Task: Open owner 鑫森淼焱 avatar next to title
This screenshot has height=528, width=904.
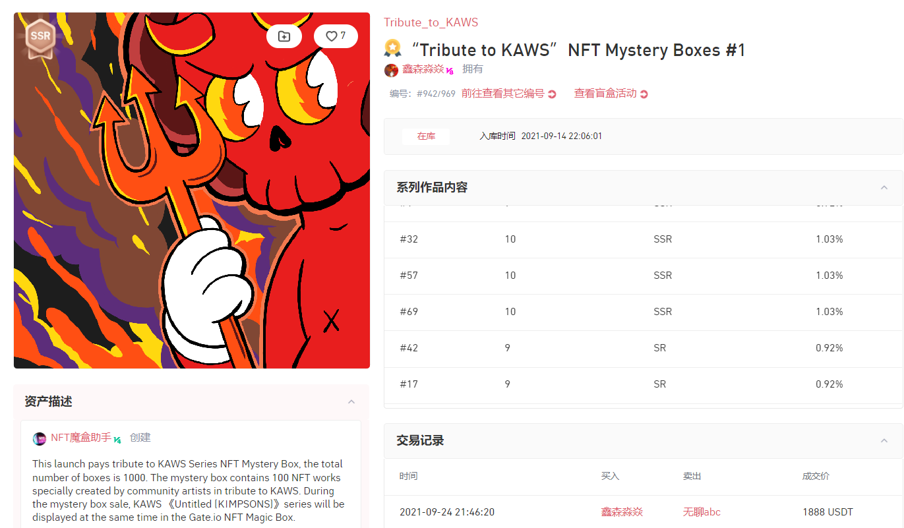Action: (392, 70)
